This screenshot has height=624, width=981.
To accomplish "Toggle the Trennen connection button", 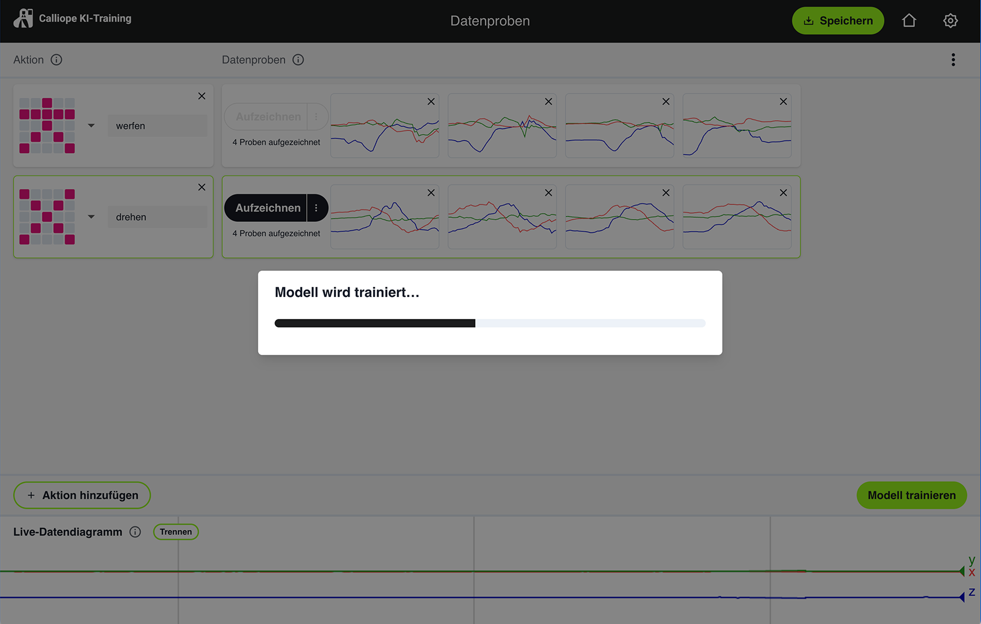I will 176,532.
